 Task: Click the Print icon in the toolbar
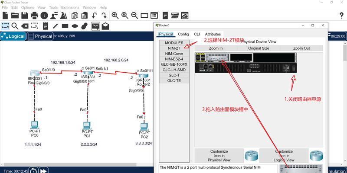[x=35, y=16]
